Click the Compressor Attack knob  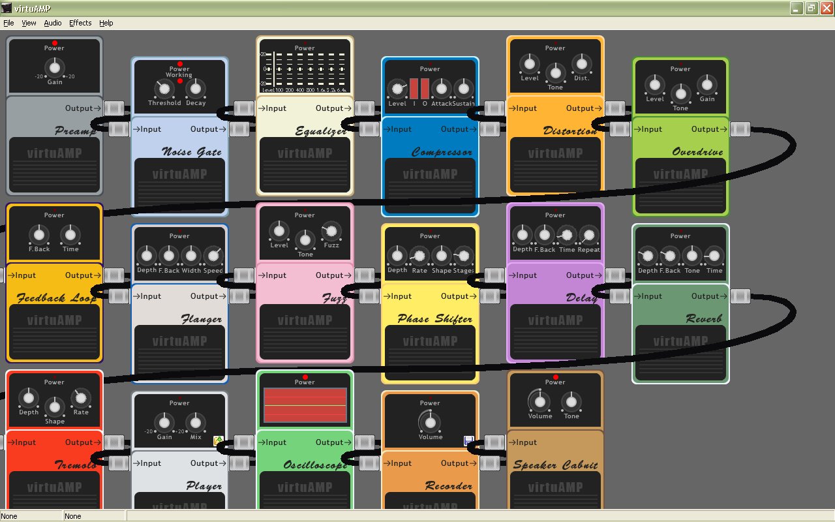click(441, 89)
